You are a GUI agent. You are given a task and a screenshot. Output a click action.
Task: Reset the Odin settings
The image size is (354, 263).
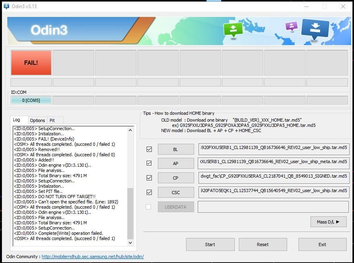263,244
